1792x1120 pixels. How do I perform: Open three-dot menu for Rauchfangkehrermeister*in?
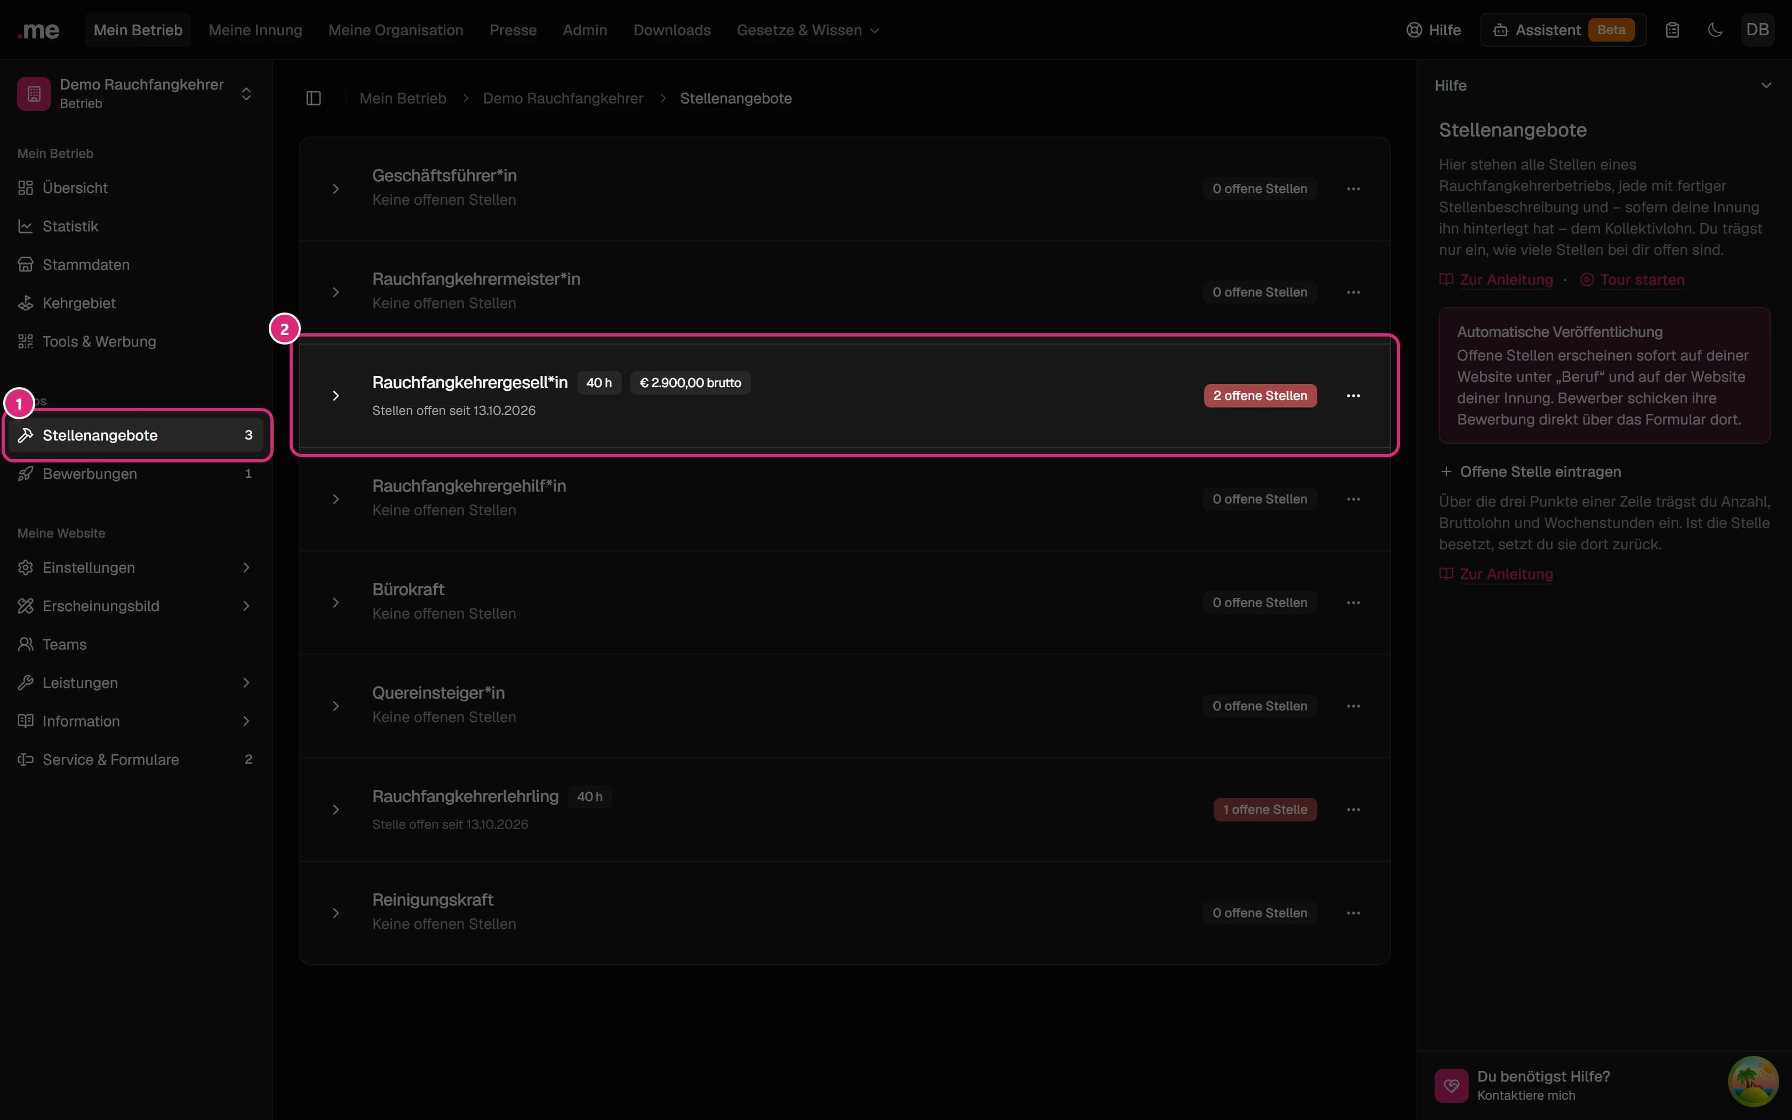point(1353,293)
